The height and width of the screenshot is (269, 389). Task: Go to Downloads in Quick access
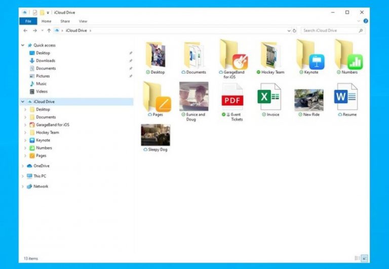[x=46, y=60]
